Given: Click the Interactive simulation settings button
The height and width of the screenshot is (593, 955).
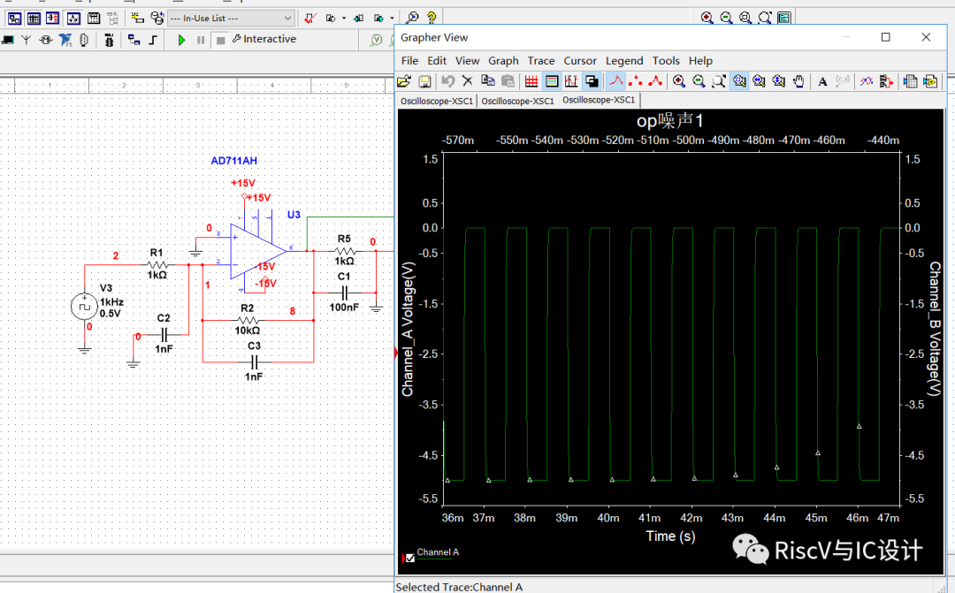Looking at the screenshot, I should pyautogui.click(x=264, y=40).
